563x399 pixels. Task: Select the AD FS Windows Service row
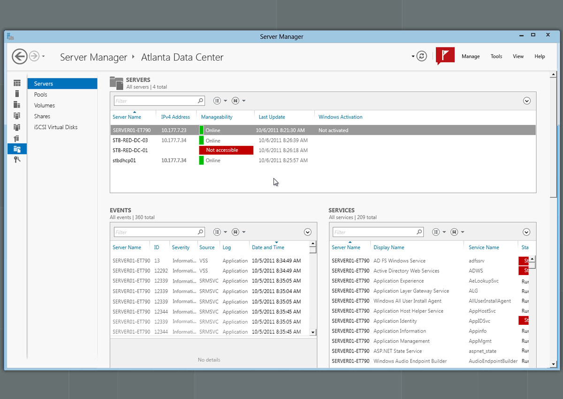(429, 261)
